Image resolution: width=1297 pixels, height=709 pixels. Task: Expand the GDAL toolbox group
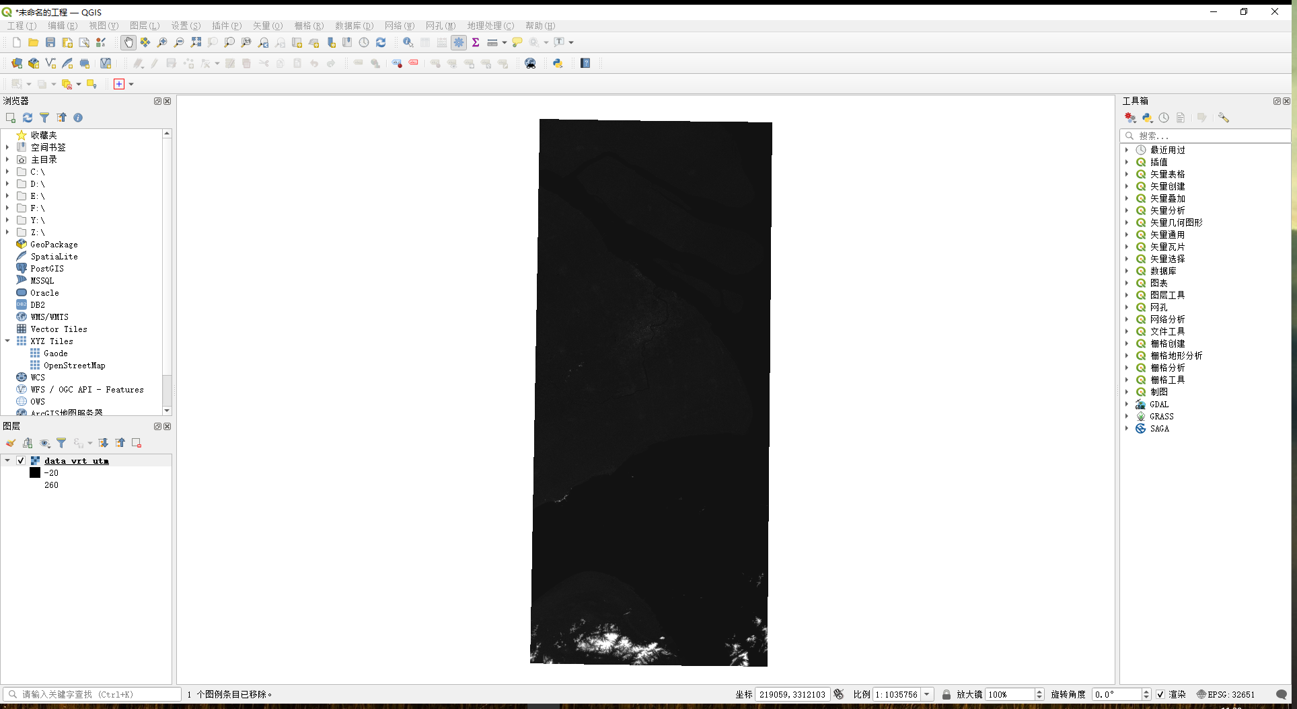1127,404
